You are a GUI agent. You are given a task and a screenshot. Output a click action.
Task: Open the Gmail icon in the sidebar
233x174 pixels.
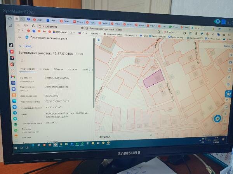coord(13,77)
